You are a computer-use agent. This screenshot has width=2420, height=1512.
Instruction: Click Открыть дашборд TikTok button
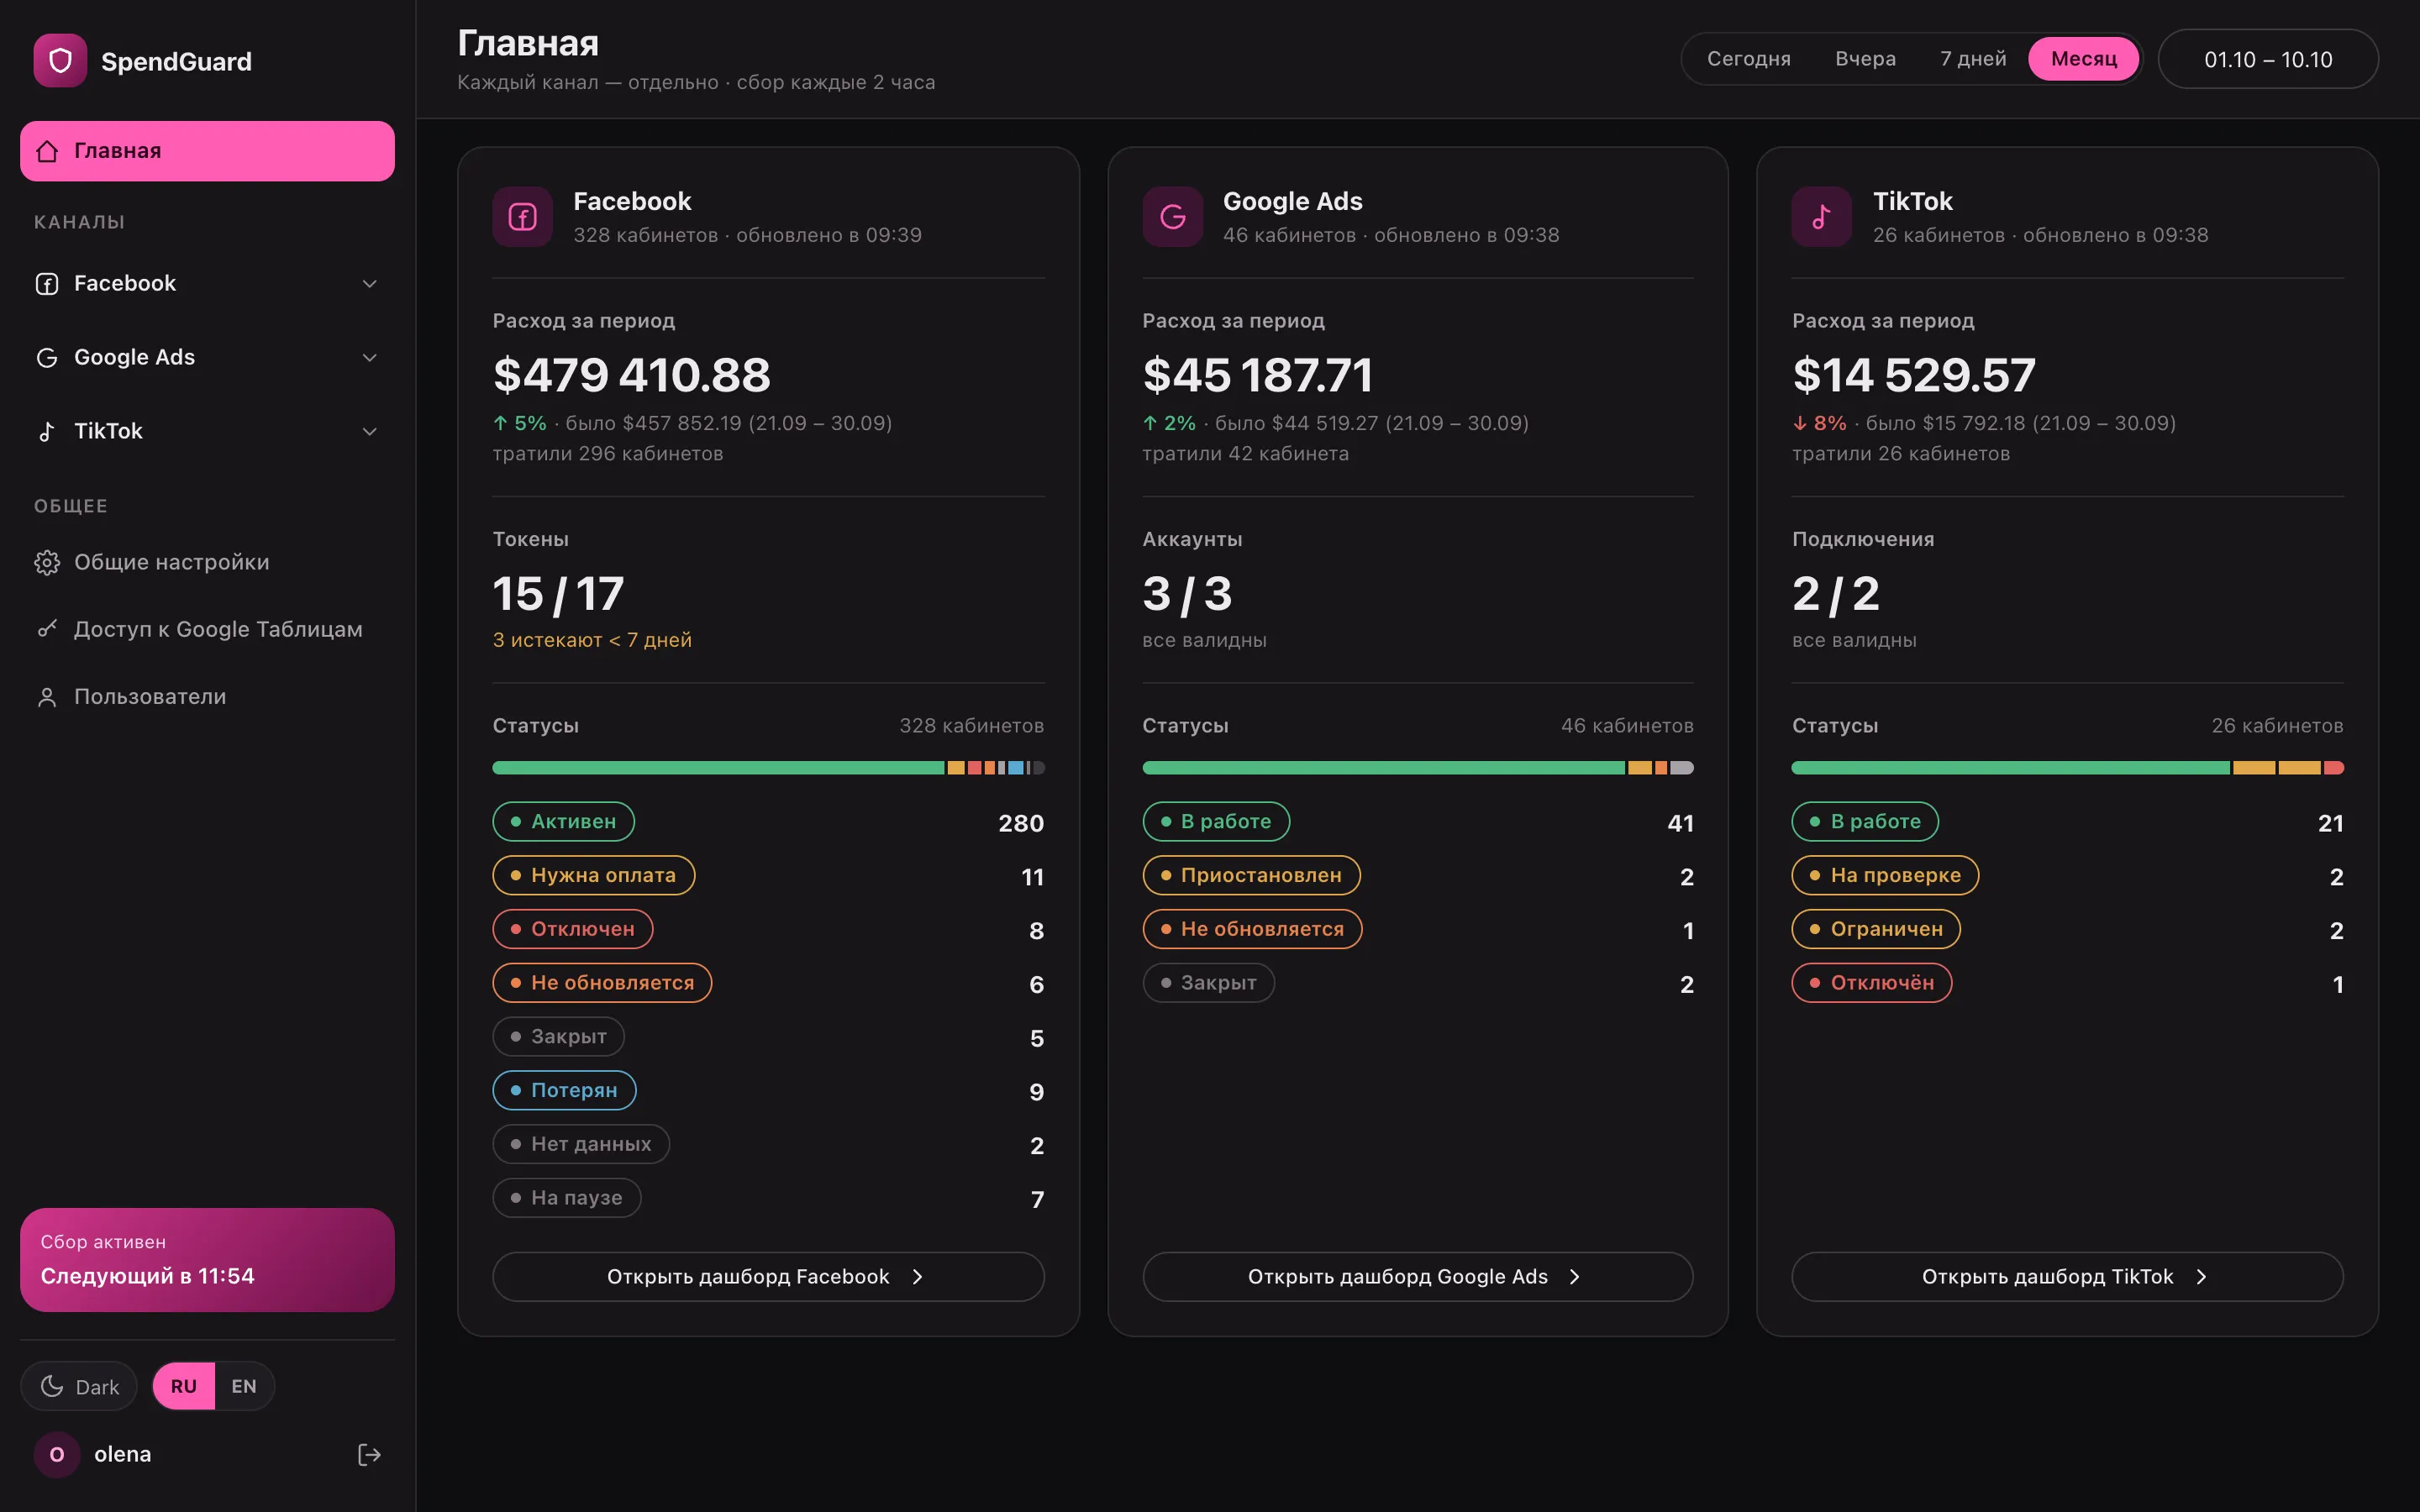pos(2067,1276)
